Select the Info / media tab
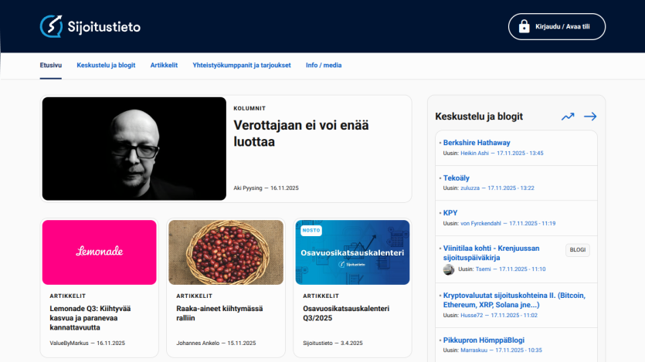The width and height of the screenshot is (645, 362). [x=324, y=66]
